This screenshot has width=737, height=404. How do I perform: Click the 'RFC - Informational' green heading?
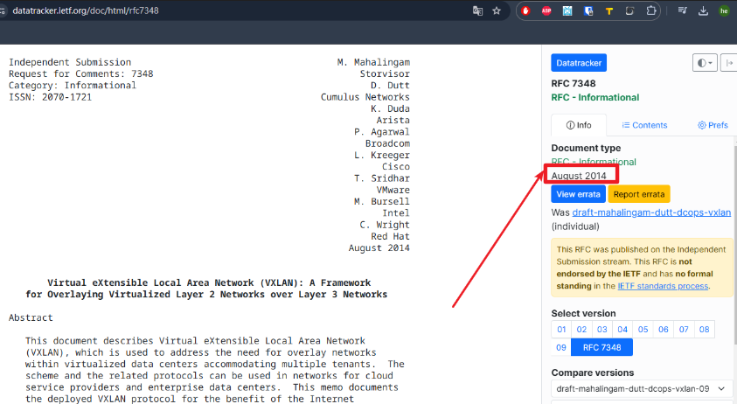click(x=595, y=97)
